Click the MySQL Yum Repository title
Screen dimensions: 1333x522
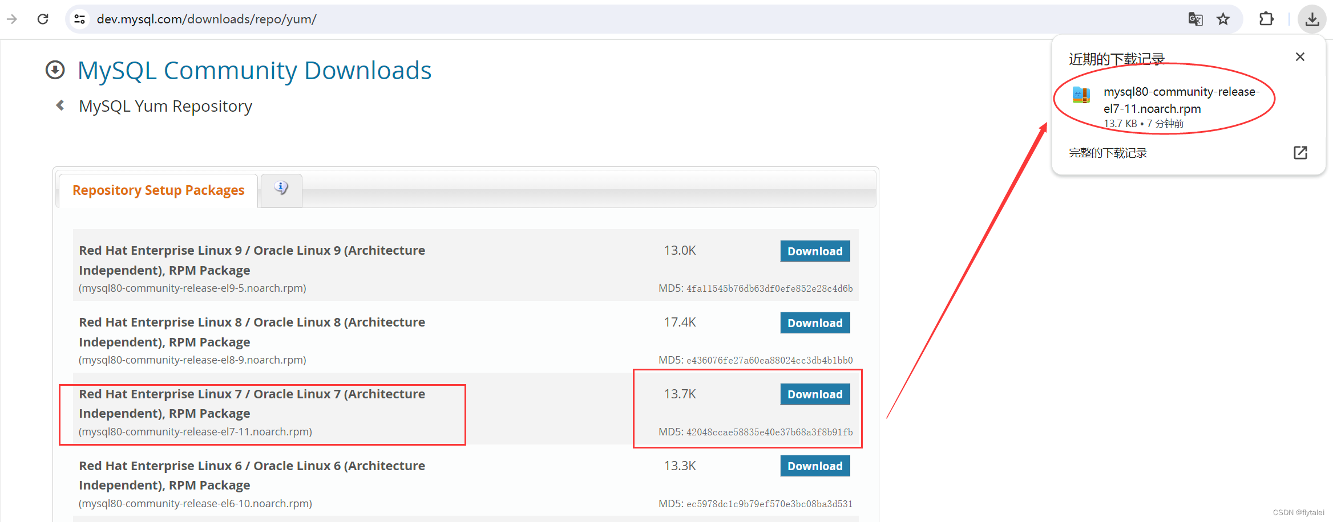pos(165,106)
